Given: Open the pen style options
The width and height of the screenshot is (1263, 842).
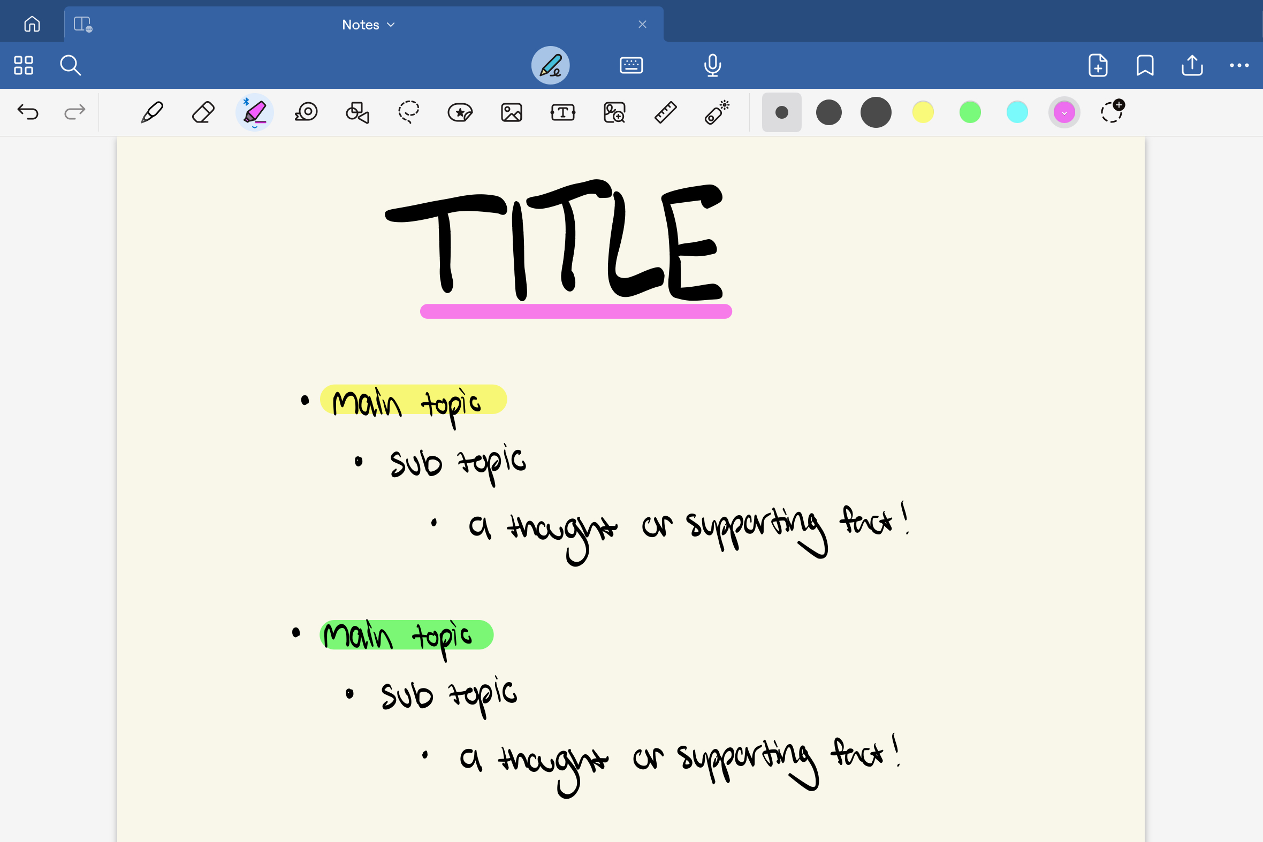Looking at the screenshot, I should [x=153, y=113].
